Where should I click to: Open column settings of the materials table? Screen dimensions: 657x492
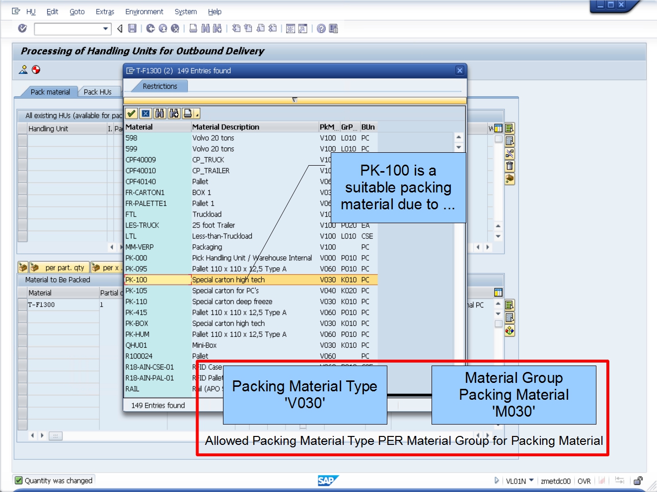(498, 293)
